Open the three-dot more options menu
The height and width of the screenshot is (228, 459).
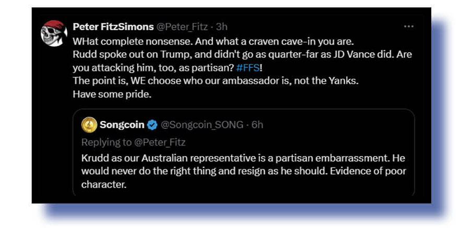coord(409,27)
